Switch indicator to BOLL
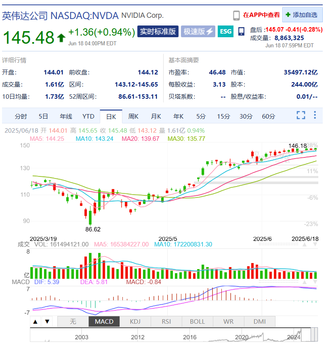Image resolution: width=328 pixels, height=350 pixels. tap(198, 321)
